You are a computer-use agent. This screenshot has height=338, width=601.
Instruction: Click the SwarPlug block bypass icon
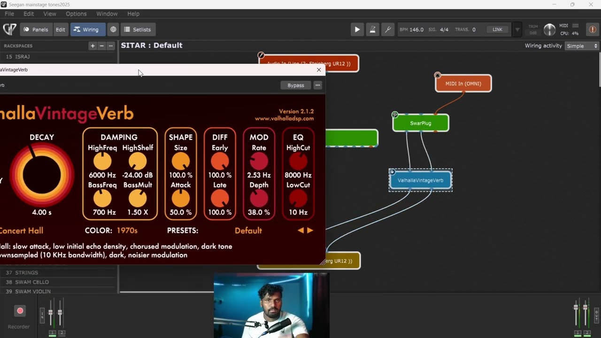tap(395, 115)
